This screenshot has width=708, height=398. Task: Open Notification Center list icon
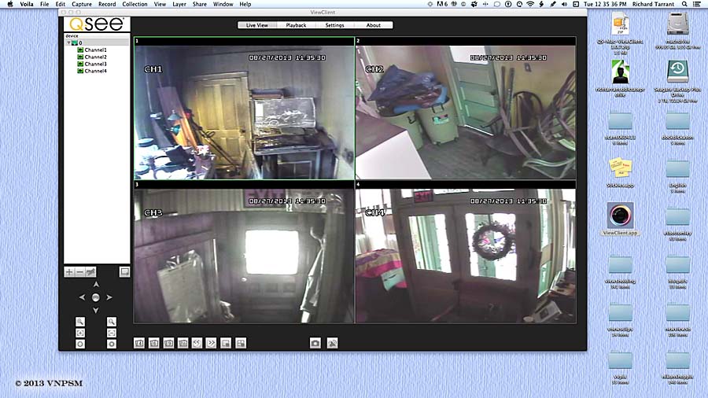coord(697,4)
